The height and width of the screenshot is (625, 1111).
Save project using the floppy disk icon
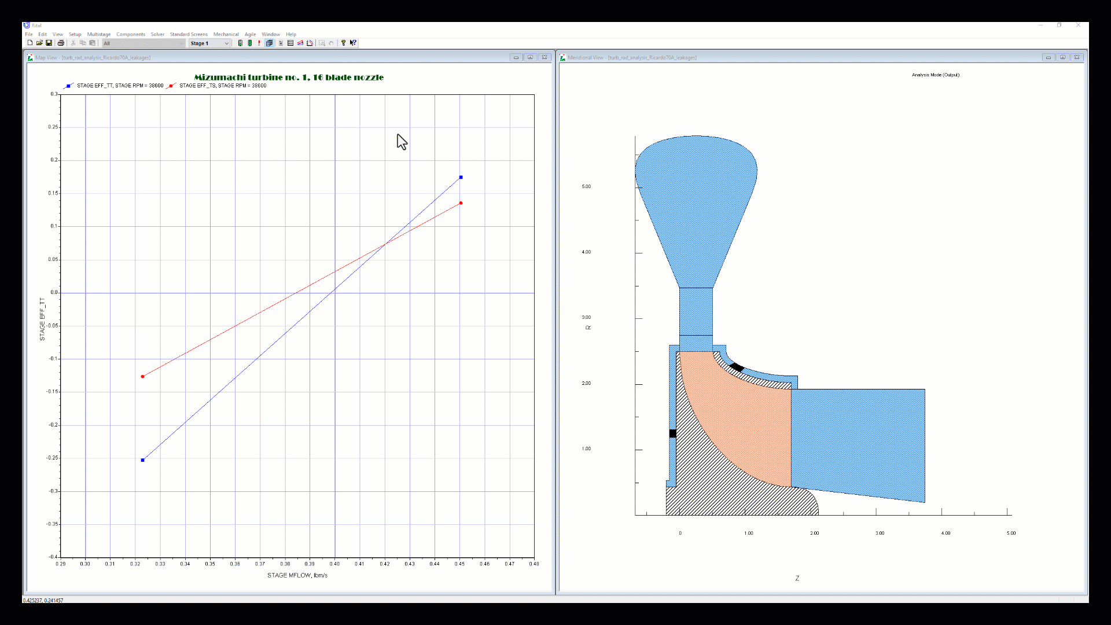49,43
